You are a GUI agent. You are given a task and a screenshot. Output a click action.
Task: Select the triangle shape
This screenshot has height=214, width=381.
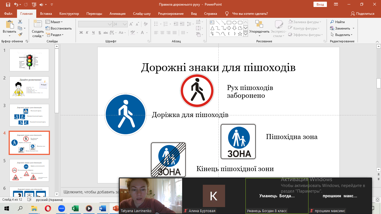(212, 28)
